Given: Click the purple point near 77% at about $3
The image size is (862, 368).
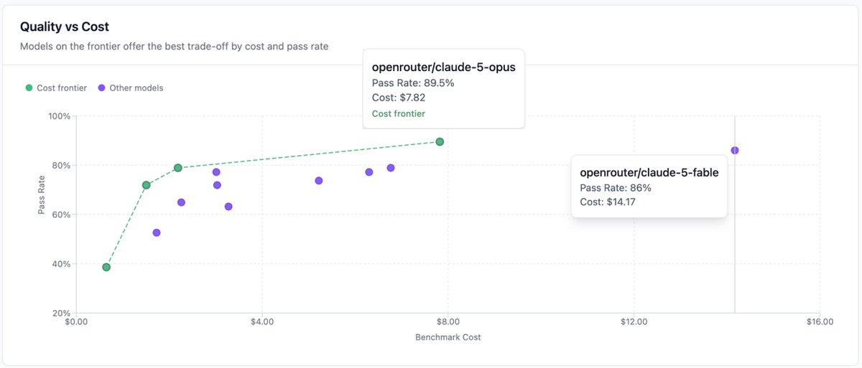Looking at the screenshot, I should click(x=216, y=172).
